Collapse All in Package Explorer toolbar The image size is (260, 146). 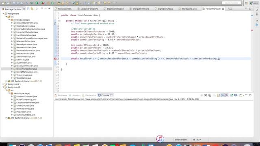[x=28, y=9]
